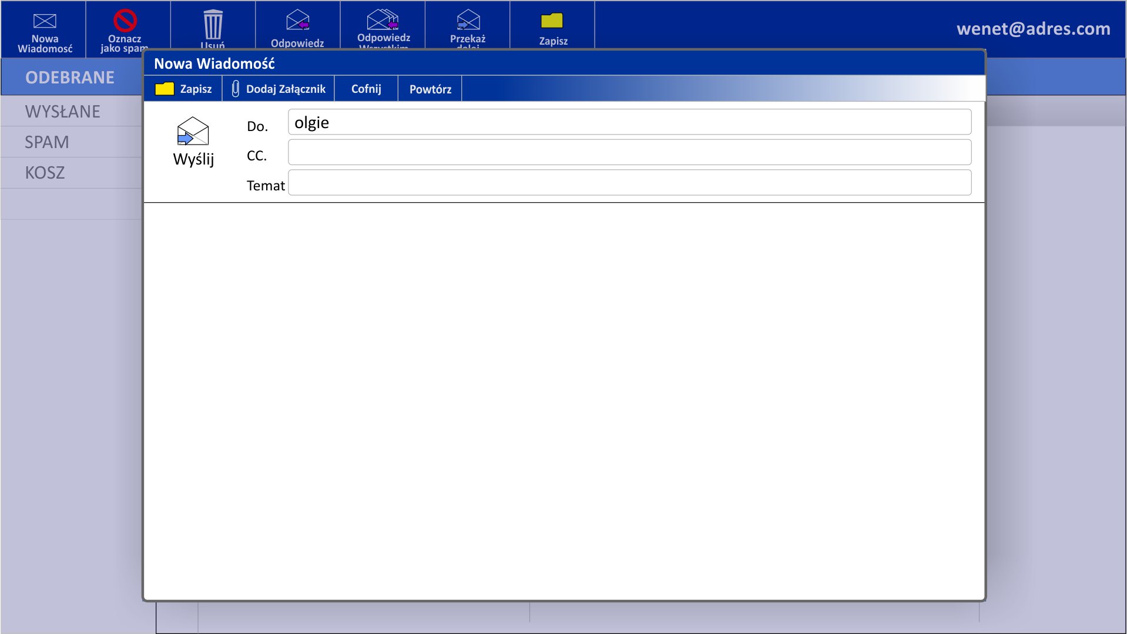Focus the Do. recipient field containing olgie

pos(629,122)
